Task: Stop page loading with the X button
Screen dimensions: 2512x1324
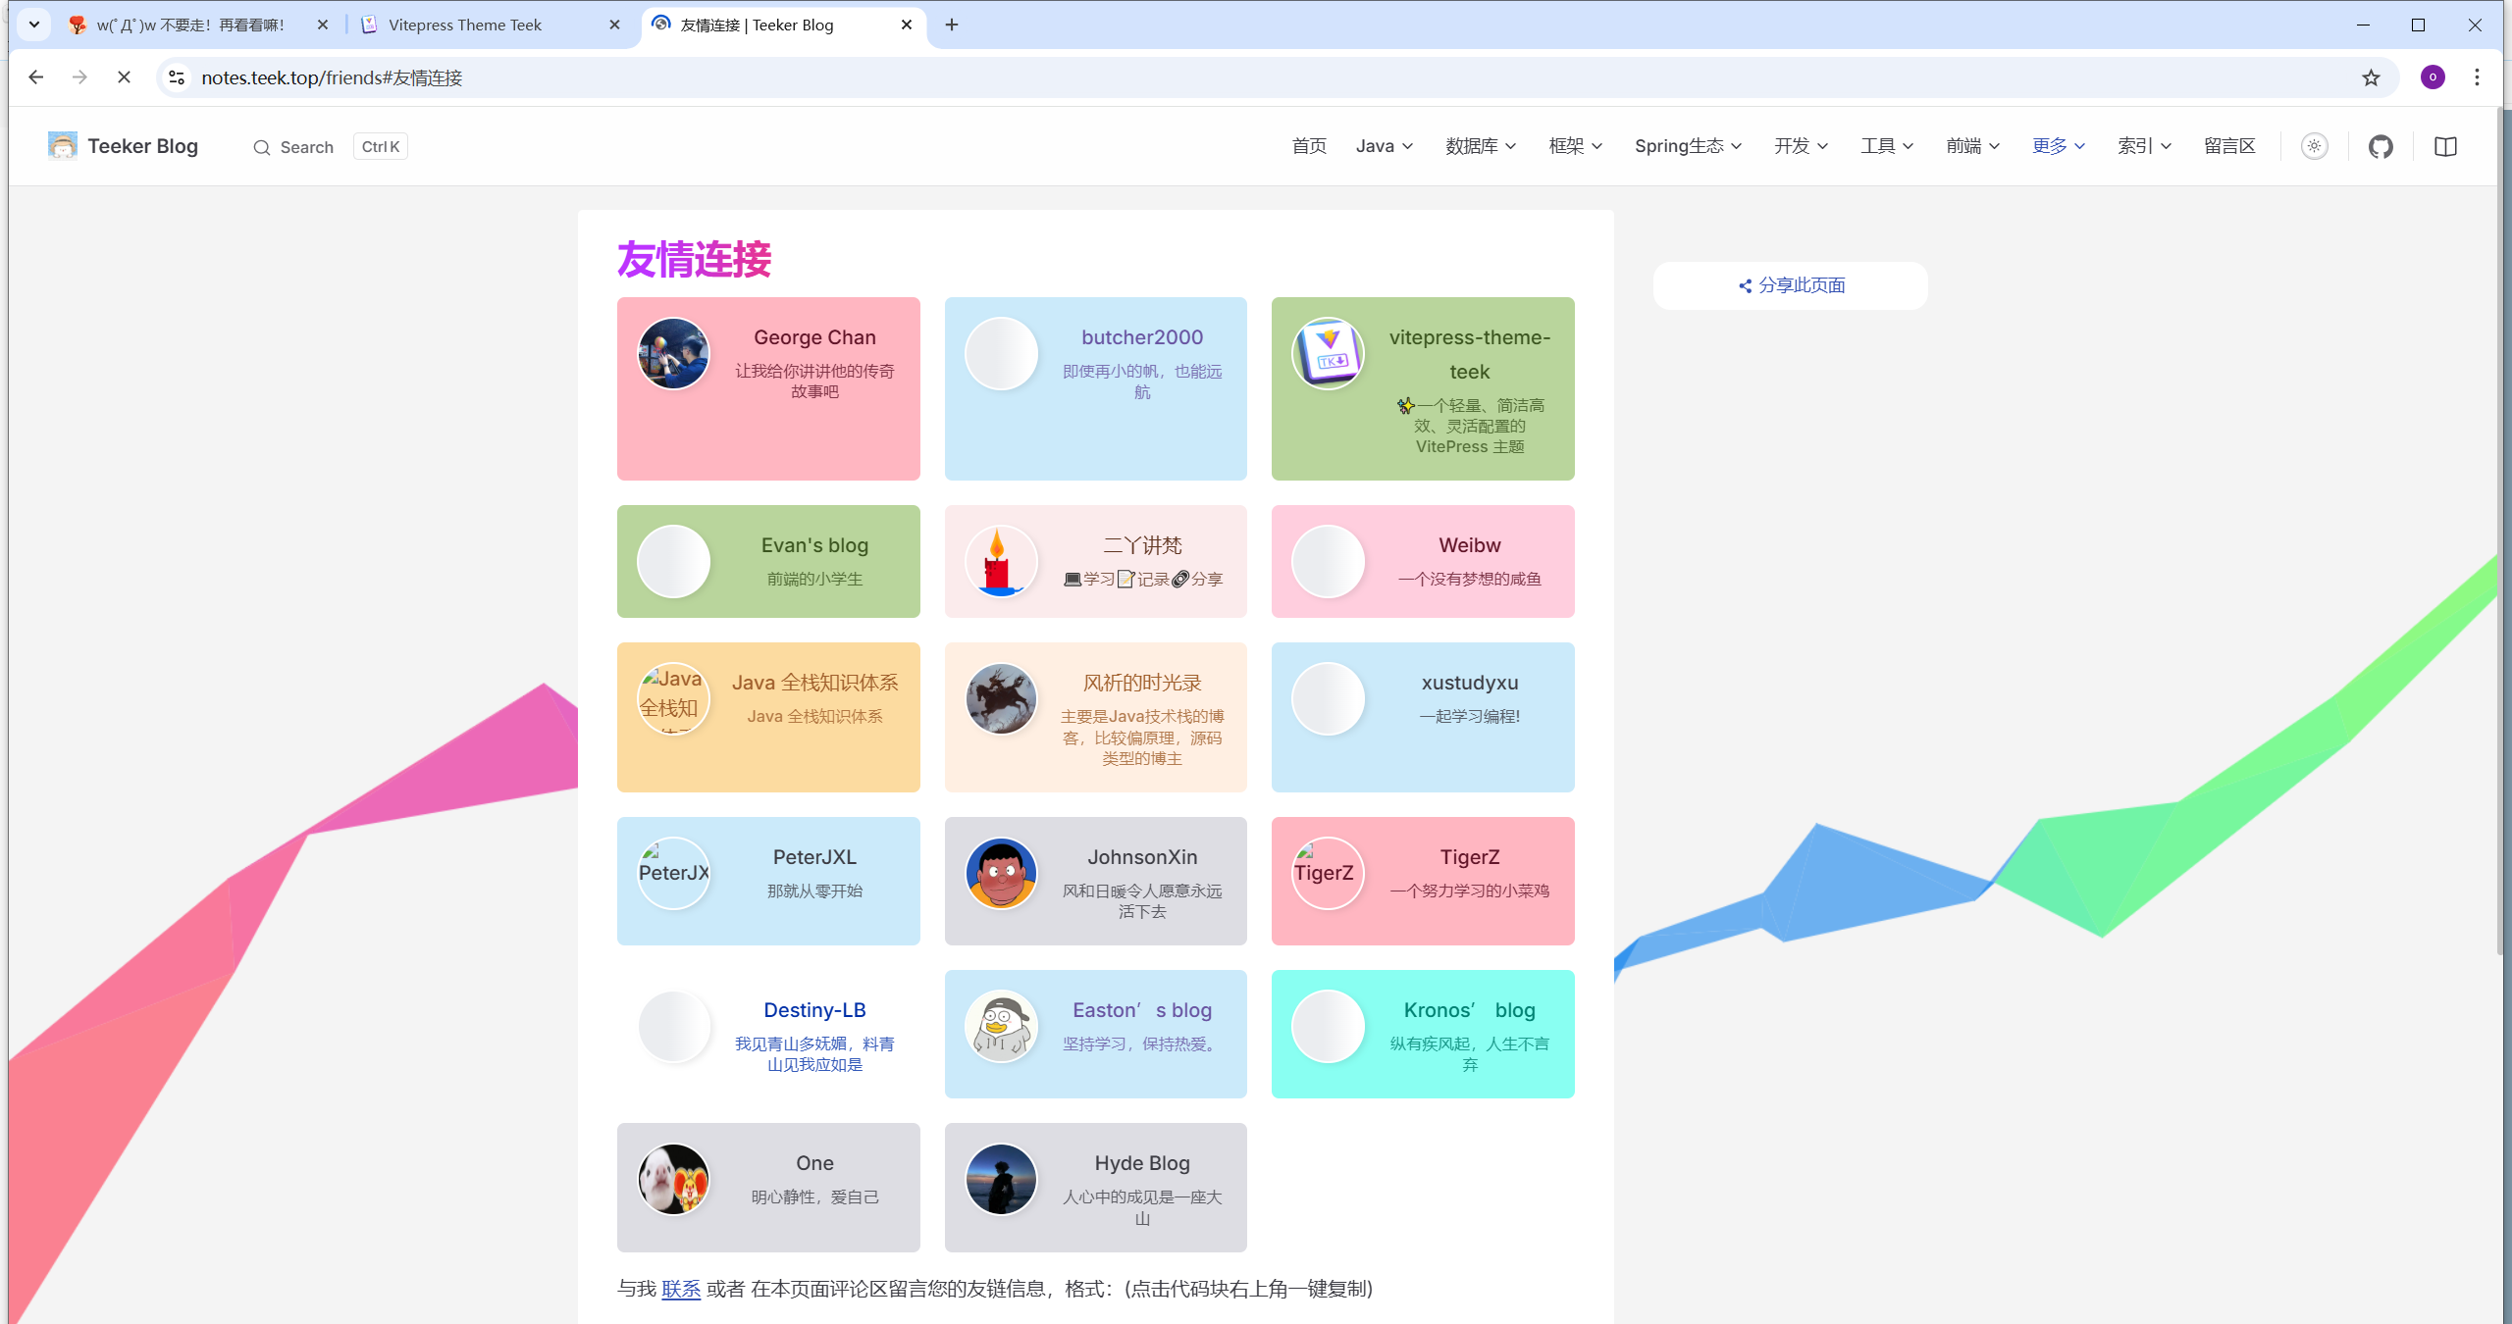Action: 124,77
